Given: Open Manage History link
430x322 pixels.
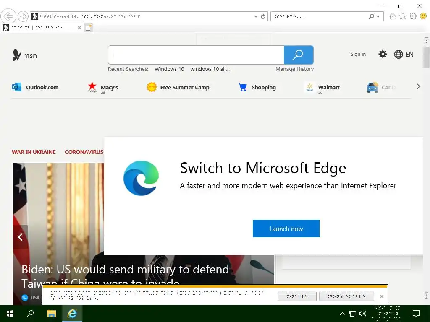Looking at the screenshot, I should pyautogui.click(x=294, y=69).
